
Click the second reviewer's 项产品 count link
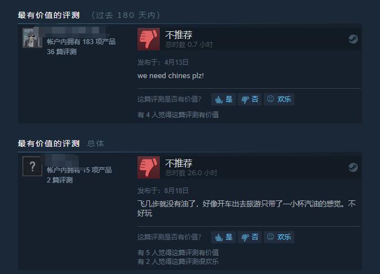click(x=79, y=170)
